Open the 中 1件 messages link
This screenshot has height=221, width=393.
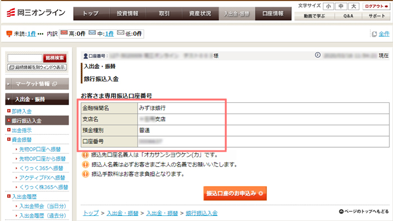point(109,34)
